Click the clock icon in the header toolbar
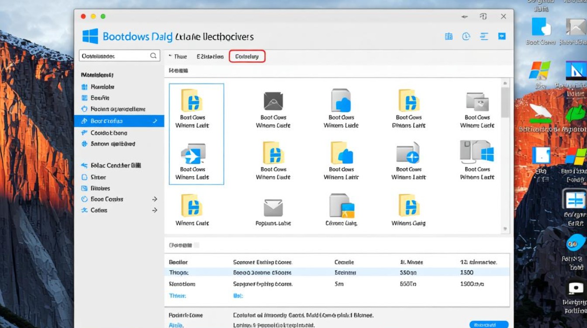 coord(466,36)
